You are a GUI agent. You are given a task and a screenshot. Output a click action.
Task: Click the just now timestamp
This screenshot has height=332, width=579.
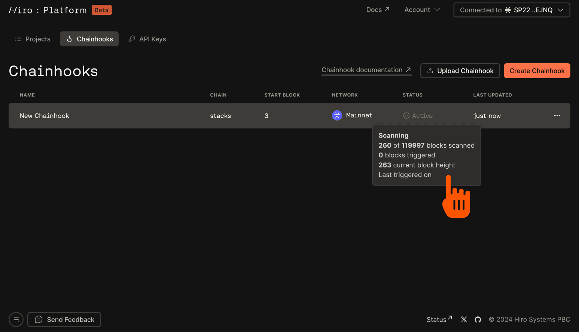487,116
